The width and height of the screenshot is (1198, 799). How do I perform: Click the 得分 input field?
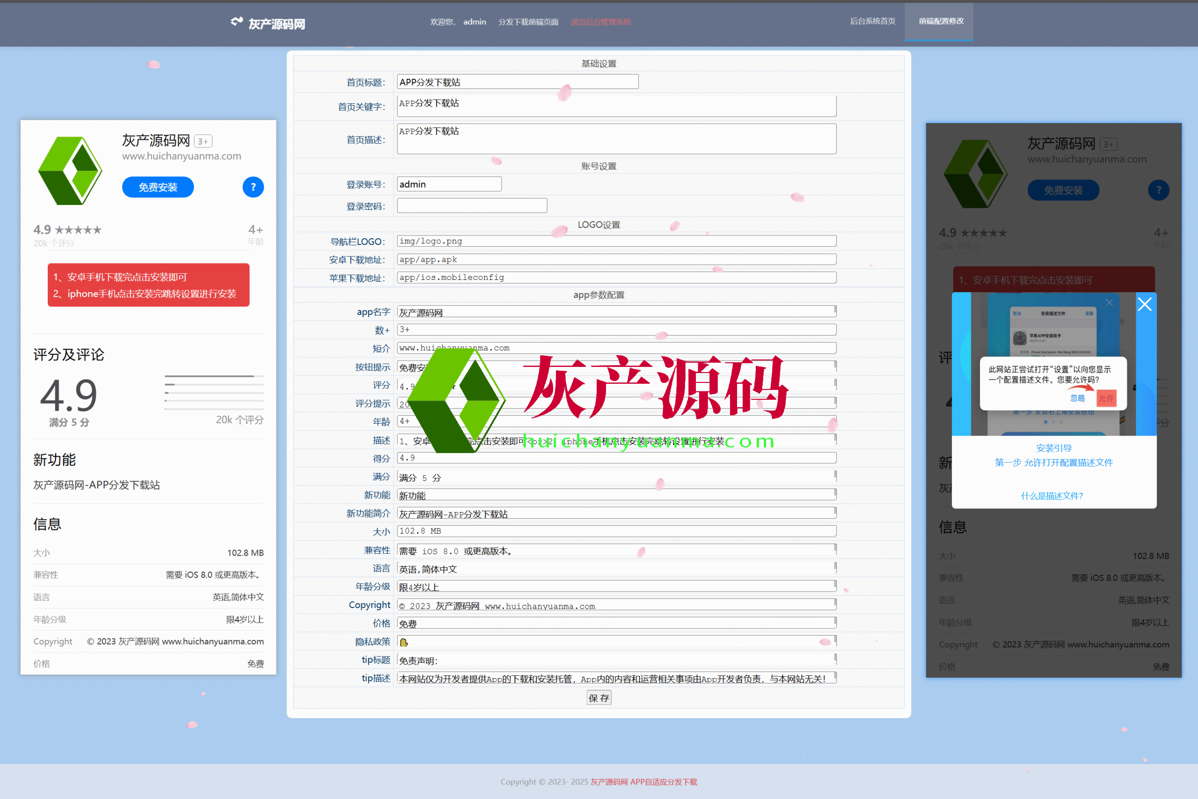click(x=616, y=458)
